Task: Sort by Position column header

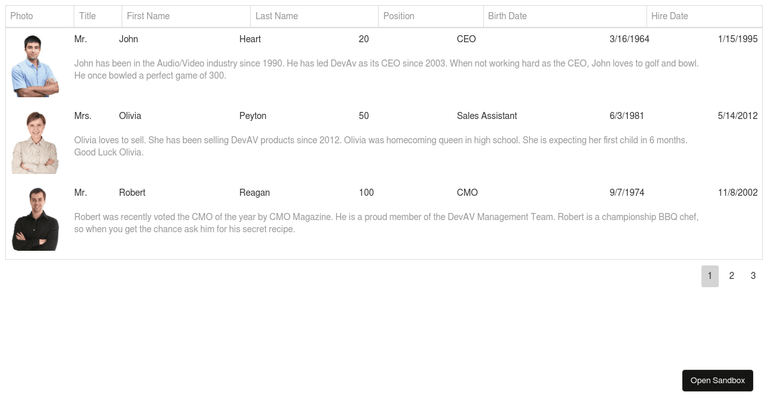Action: coord(431,16)
